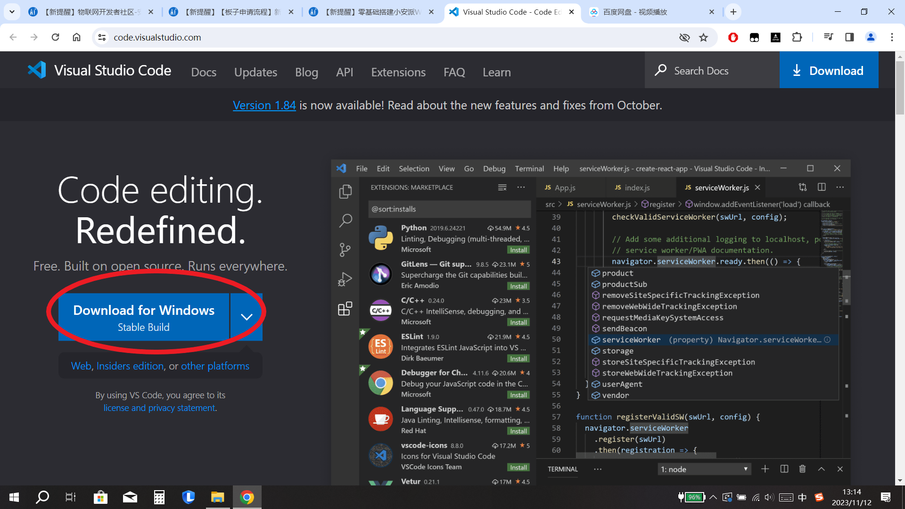The height and width of the screenshot is (509, 905).
Task: Open the Insiders edition link
Action: click(130, 366)
